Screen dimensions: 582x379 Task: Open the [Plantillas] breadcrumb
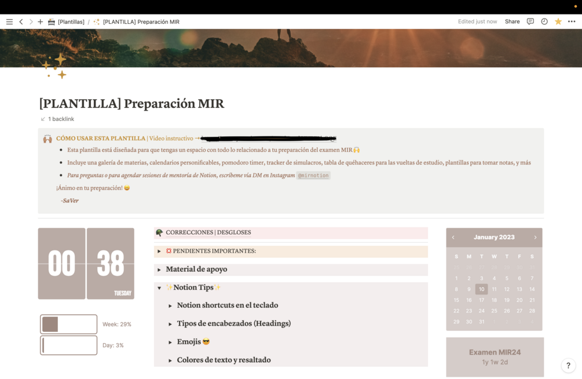pyautogui.click(x=71, y=22)
